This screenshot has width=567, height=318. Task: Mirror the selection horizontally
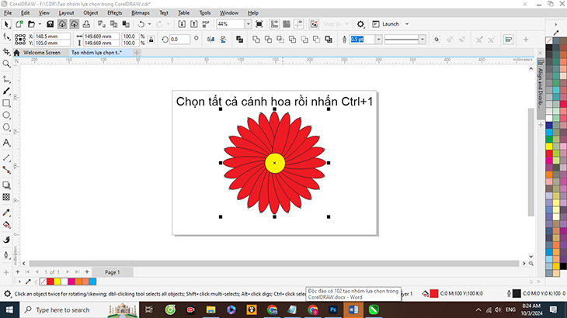pos(210,40)
